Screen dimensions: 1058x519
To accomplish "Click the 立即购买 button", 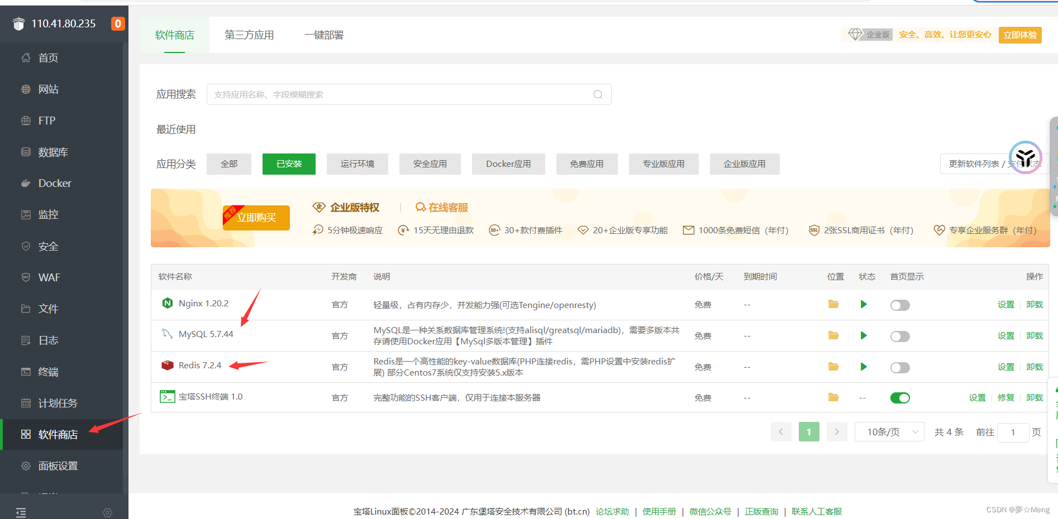I will point(256,218).
